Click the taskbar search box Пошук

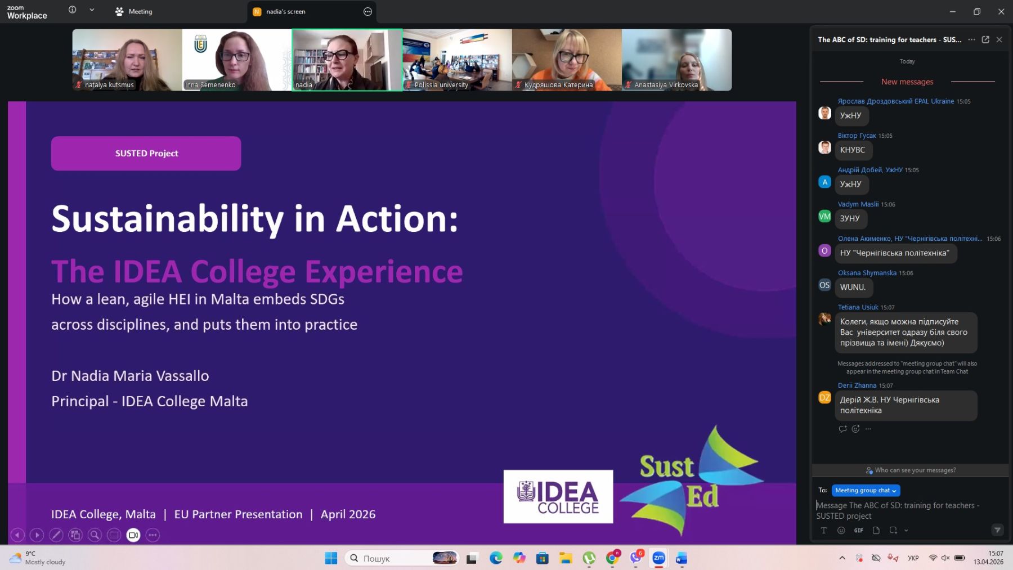click(402, 558)
